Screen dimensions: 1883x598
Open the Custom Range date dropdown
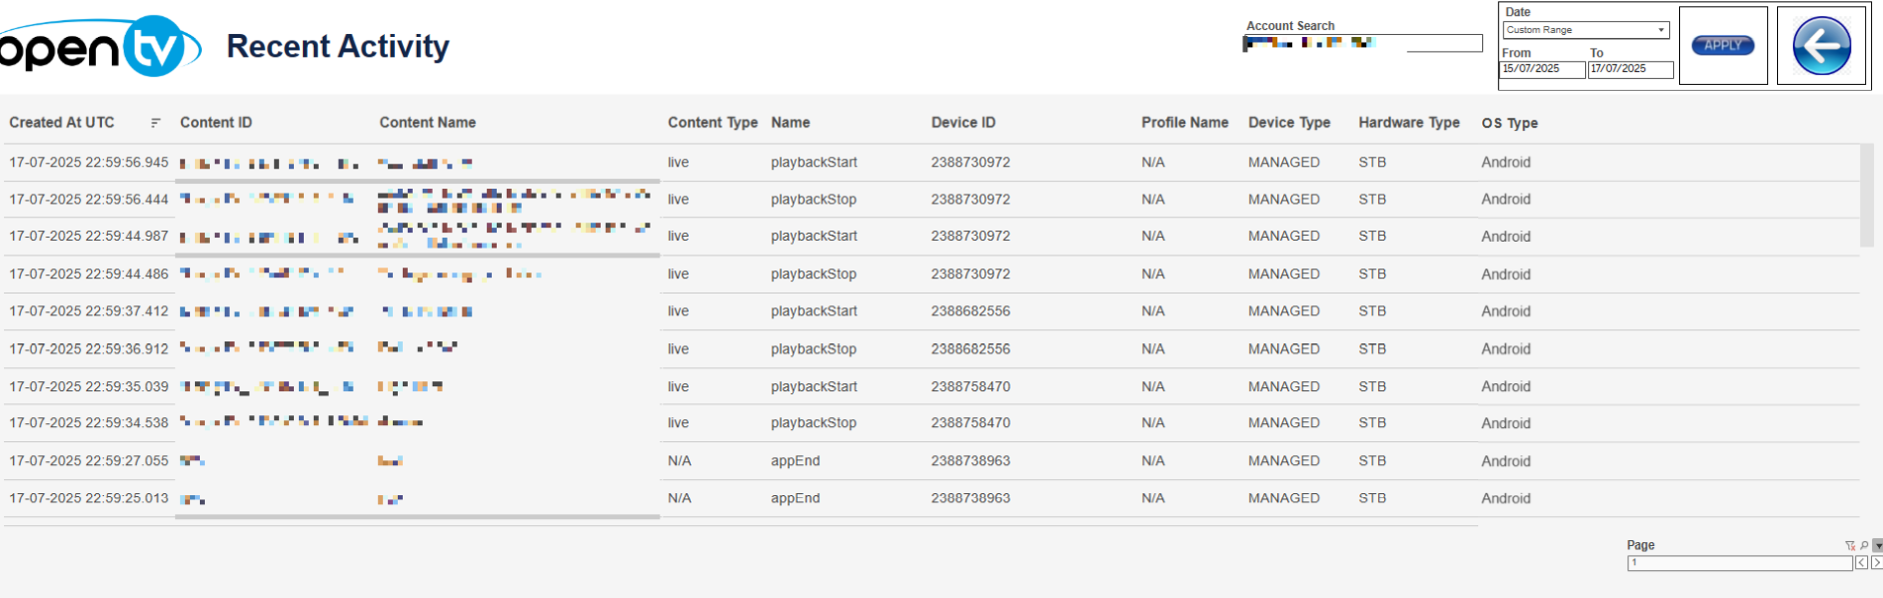click(1585, 30)
